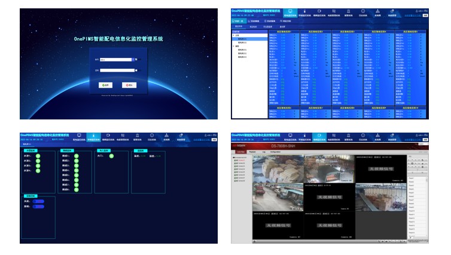Click energy management list icon in environment screen
Image resolution: width=451 pixels, height=255 pixels.
(123, 135)
